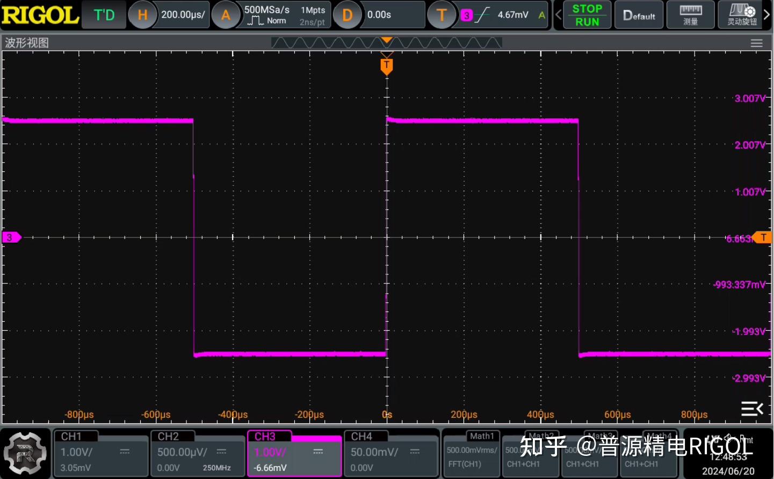The image size is (774, 479).
Task: Open the trigger T settings icon
Action: pyautogui.click(x=442, y=15)
